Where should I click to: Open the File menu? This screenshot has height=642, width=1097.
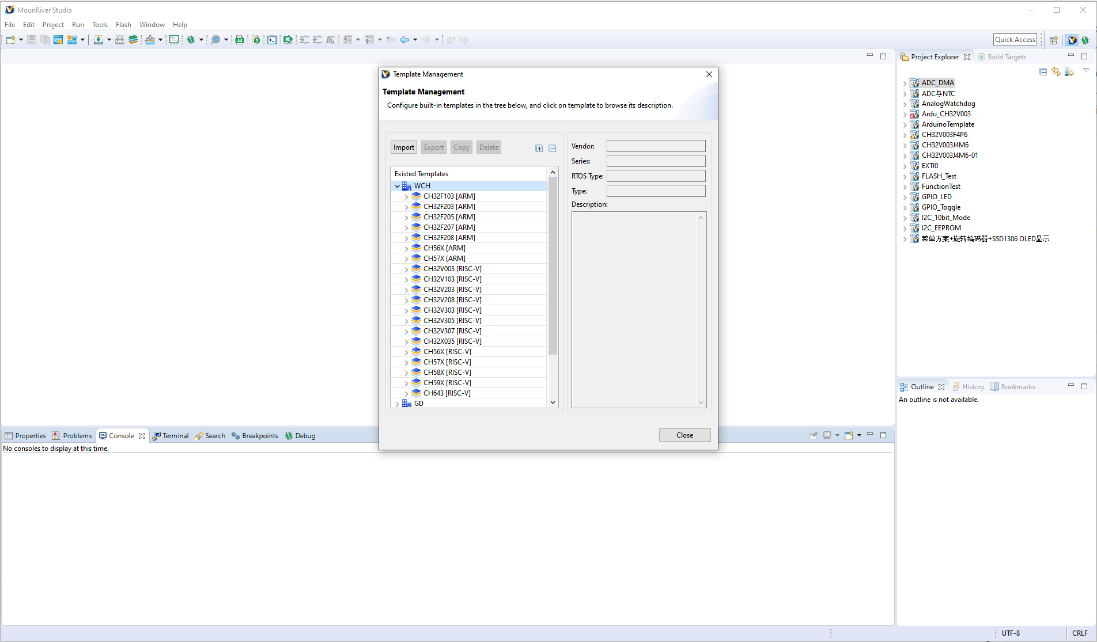[x=10, y=25]
